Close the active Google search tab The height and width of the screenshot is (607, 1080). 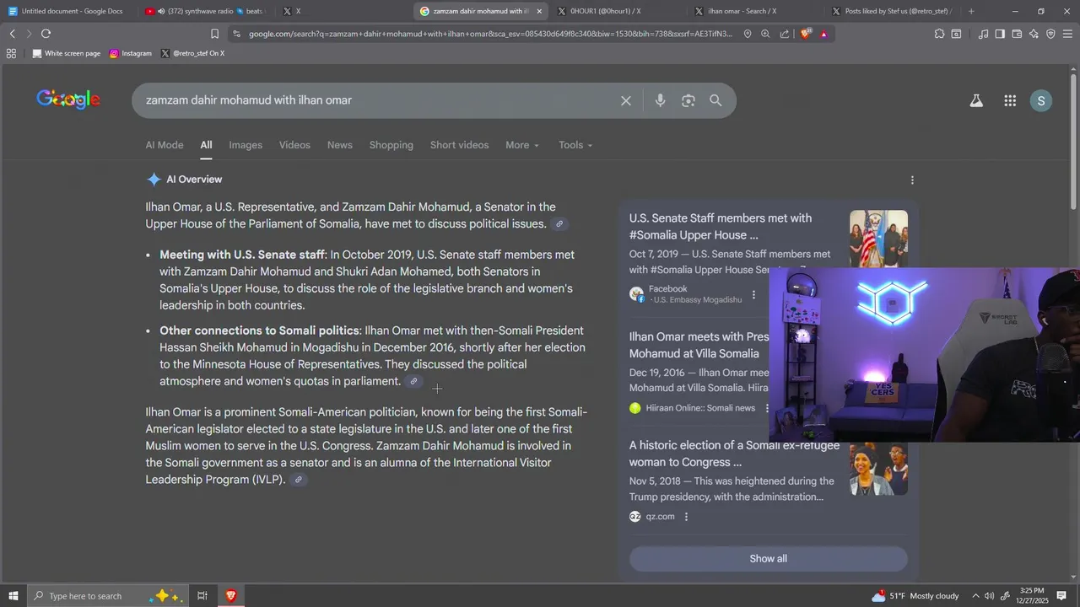539,11
